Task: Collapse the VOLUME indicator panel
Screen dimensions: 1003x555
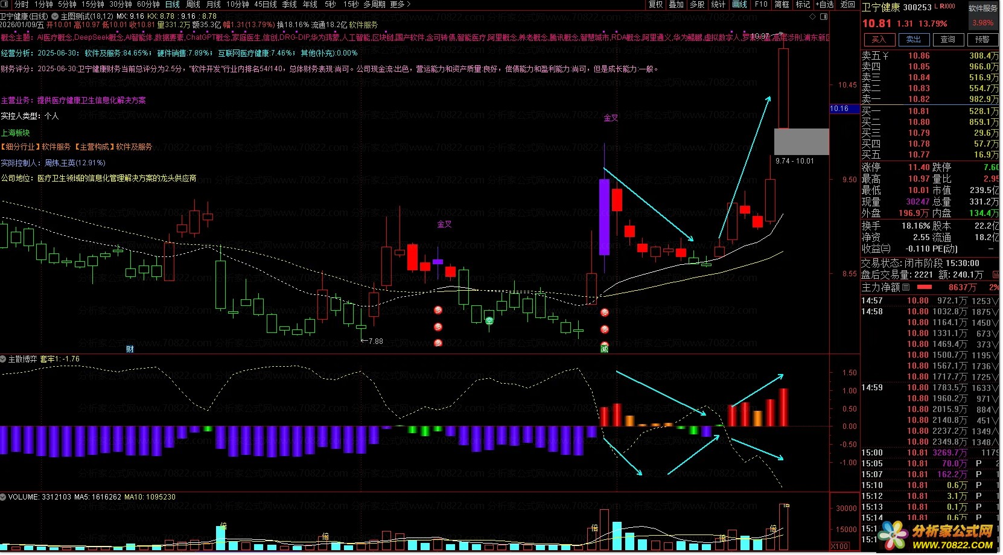Action: 3,497
